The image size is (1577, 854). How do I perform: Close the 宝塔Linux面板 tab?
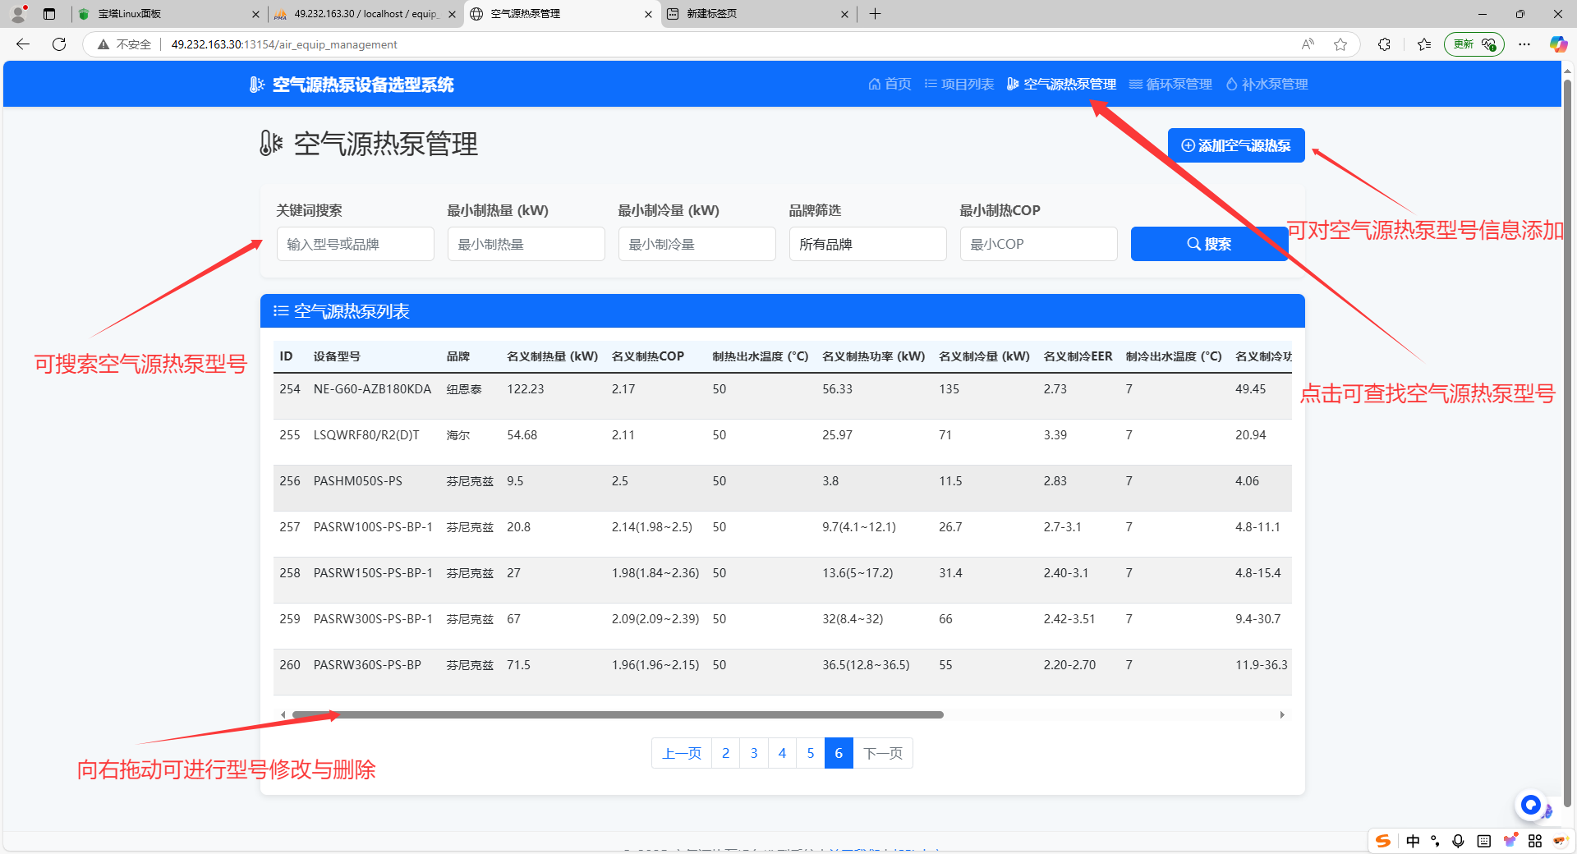coord(255,14)
